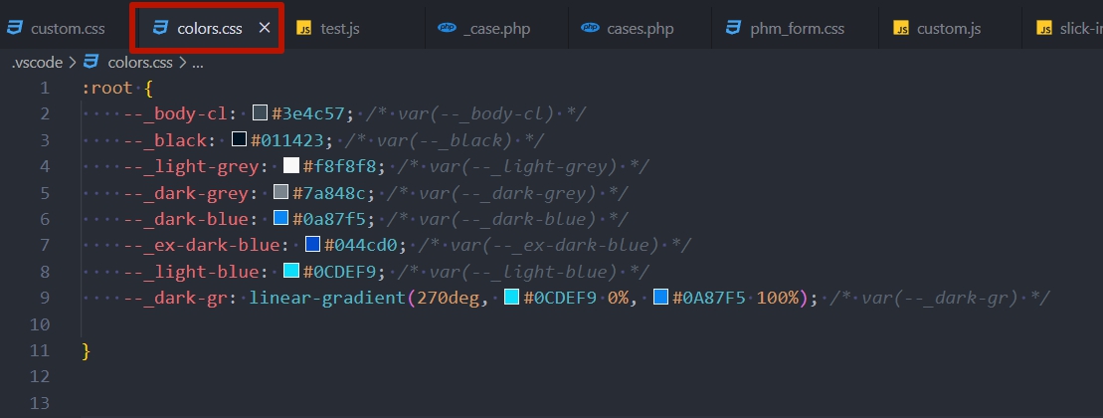Open the #044cd0 ex-dark-blue color swatch
The width and height of the screenshot is (1103, 418).
click(x=312, y=245)
